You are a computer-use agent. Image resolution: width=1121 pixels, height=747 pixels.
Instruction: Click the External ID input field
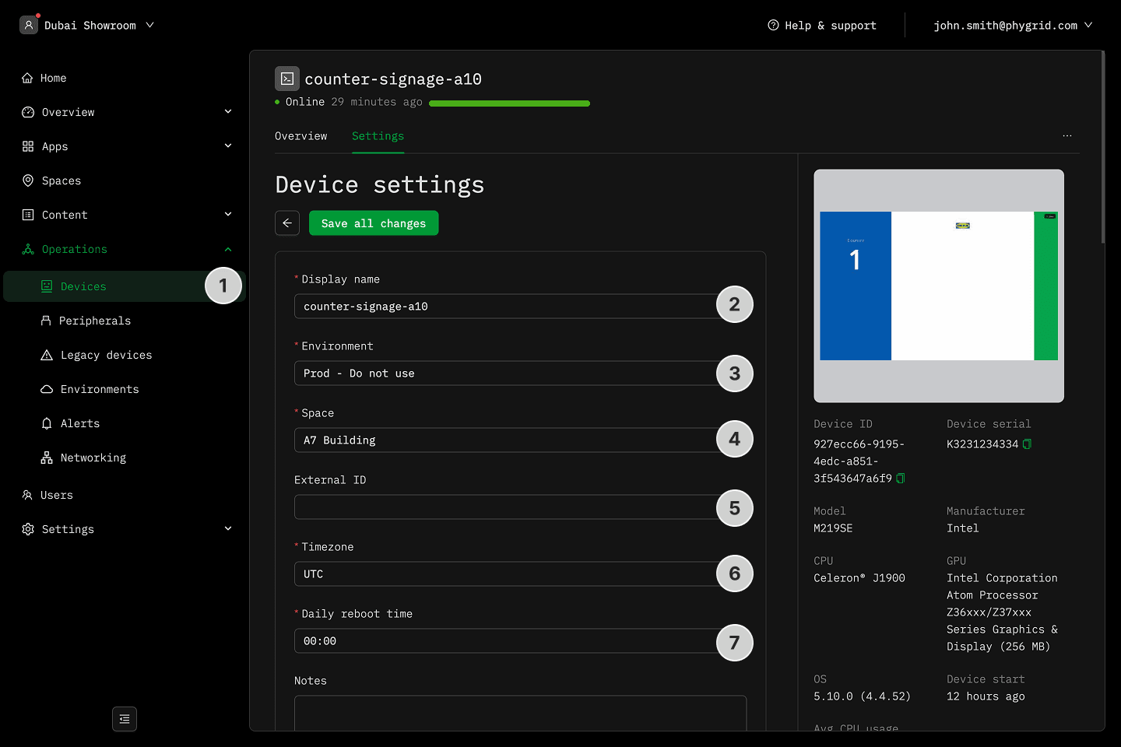pyautogui.click(x=504, y=507)
